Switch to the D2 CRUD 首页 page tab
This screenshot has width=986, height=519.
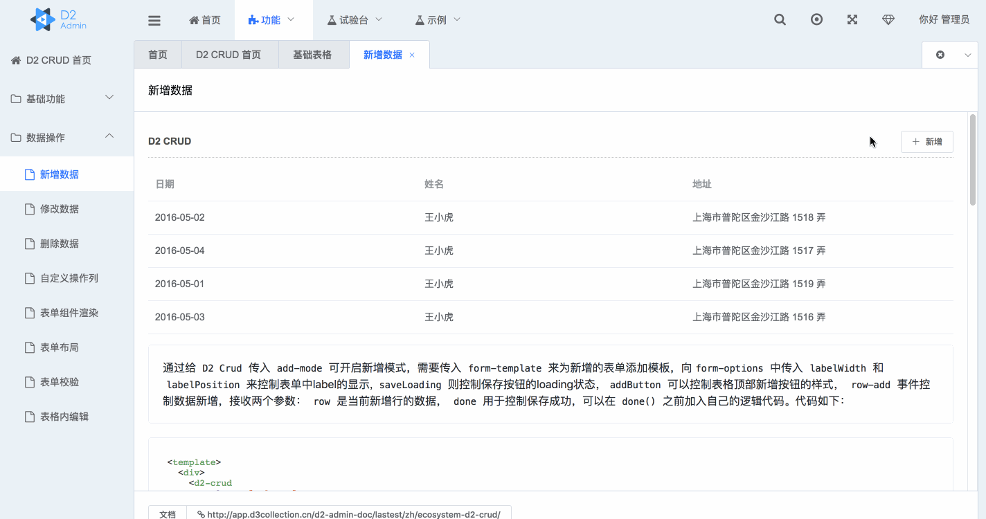tap(228, 55)
